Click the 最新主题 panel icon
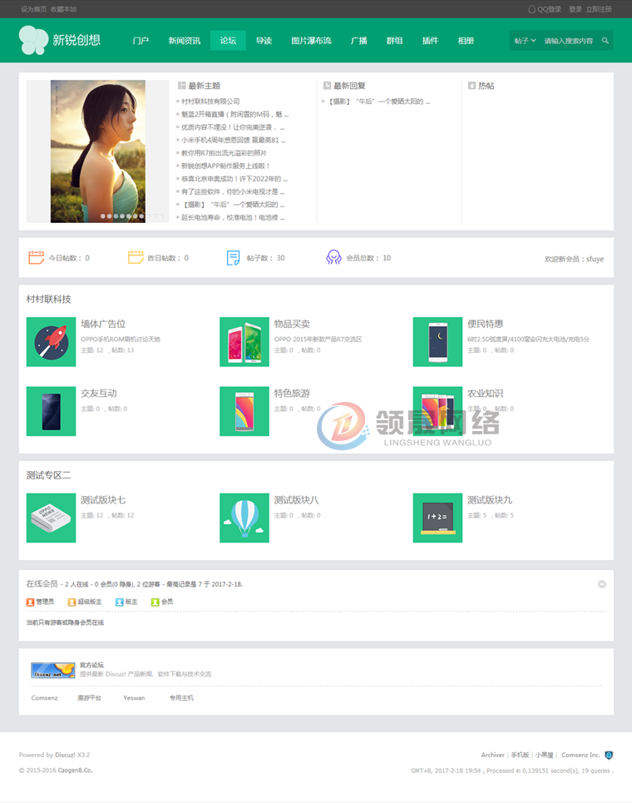The image size is (632, 803). click(181, 86)
